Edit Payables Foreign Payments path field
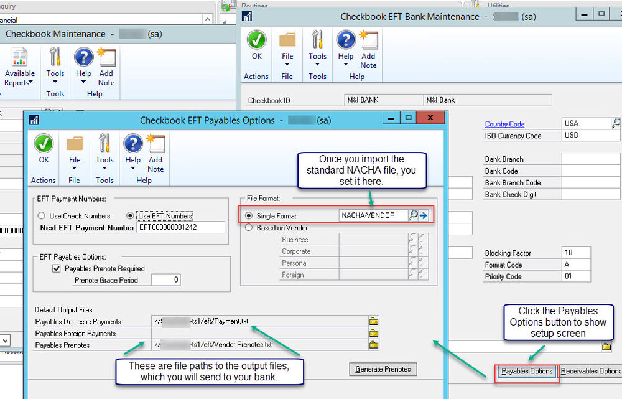The height and width of the screenshot is (399, 622). click(x=260, y=333)
